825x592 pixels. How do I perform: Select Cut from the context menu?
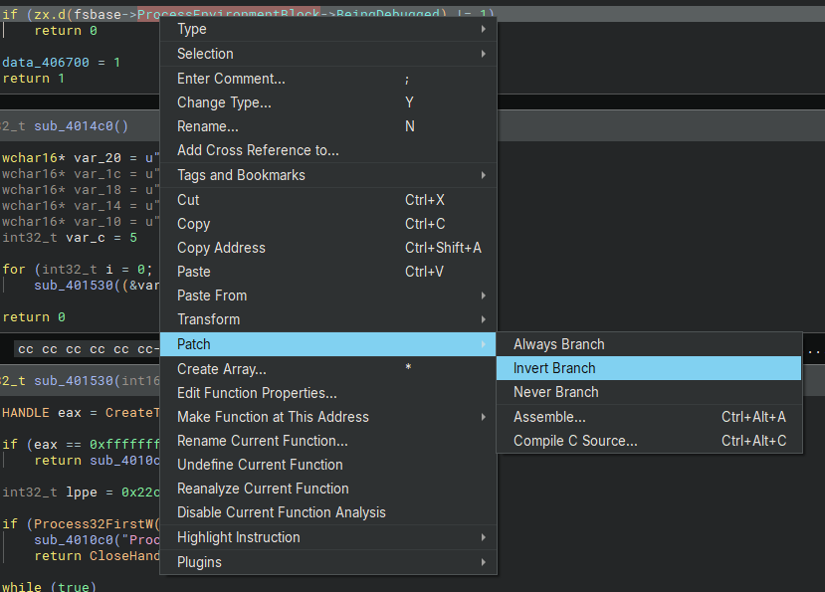click(x=327, y=200)
